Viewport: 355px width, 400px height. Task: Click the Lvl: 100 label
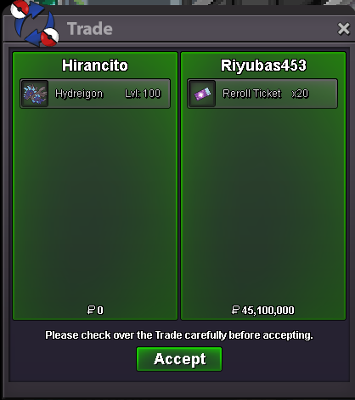pyautogui.click(x=143, y=94)
